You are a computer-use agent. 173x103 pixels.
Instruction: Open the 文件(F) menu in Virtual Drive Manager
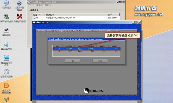coord(31,5)
